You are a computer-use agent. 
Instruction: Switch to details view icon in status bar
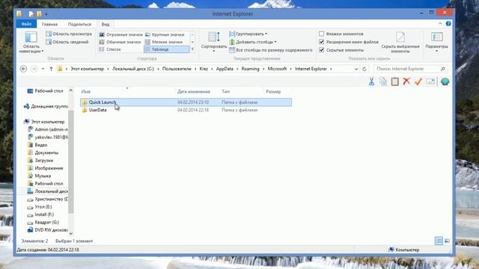(x=439, y=241)
